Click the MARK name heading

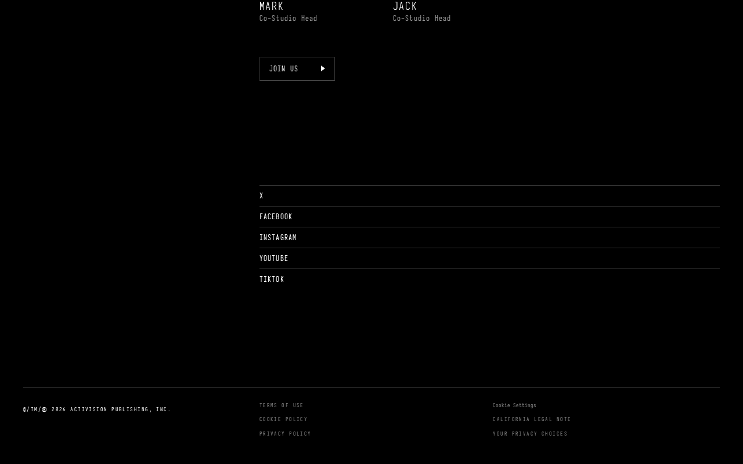click(272, 6)
